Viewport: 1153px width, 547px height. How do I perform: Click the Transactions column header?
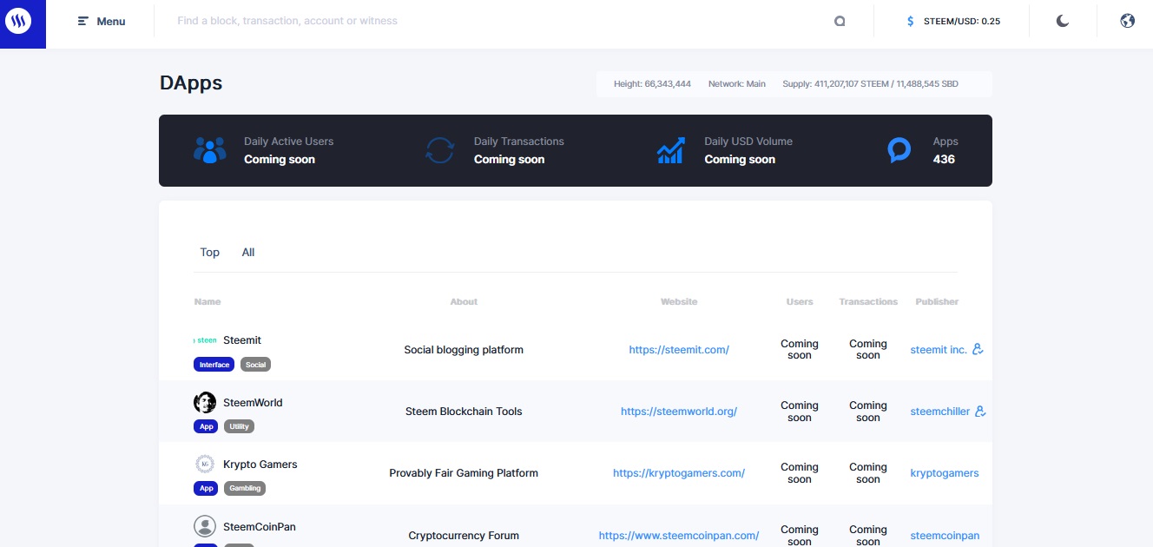click(868, 302)
